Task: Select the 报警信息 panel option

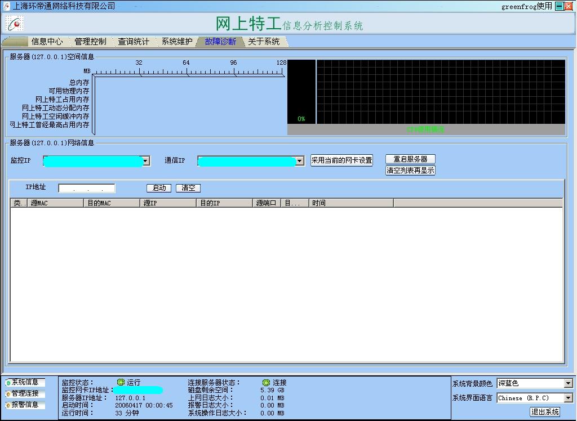Action: pyautogui.click(x=25, y=405)
